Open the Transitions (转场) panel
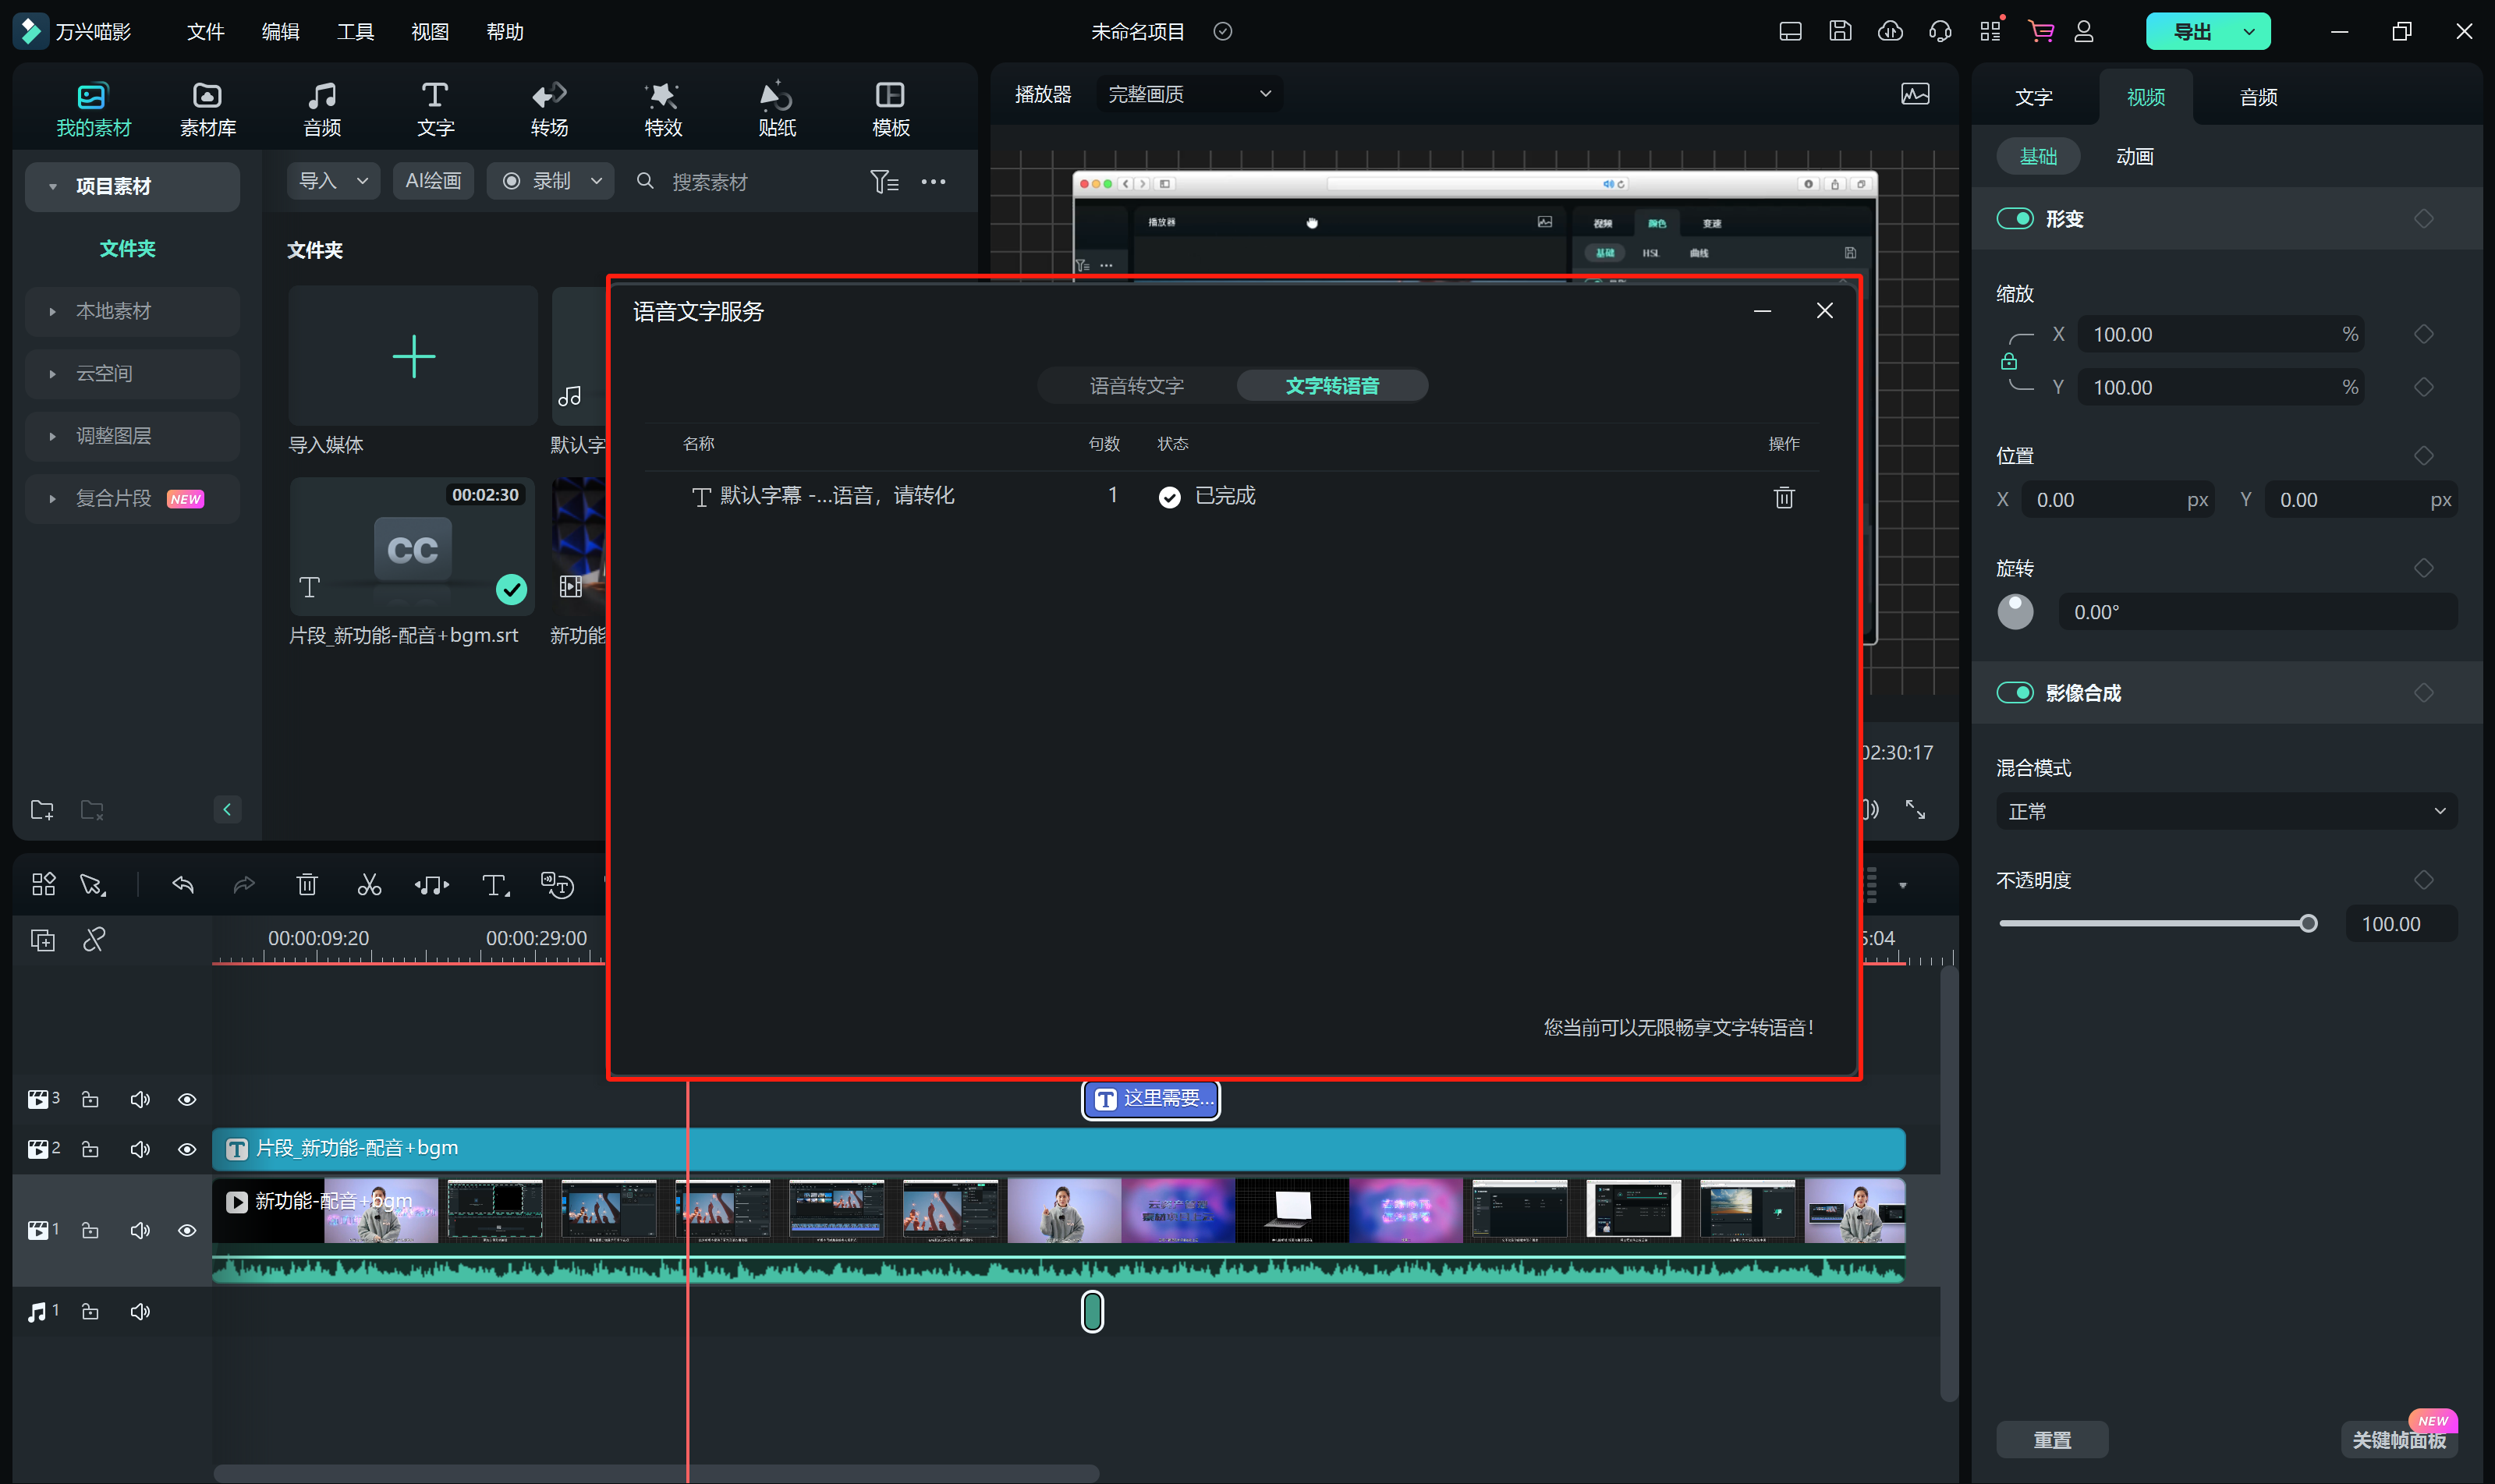 [x=549, y=108]
